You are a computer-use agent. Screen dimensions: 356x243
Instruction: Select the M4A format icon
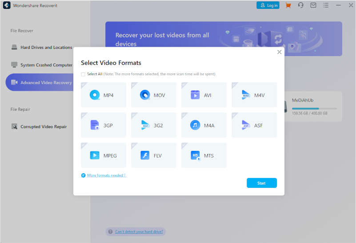pos(204,125)
